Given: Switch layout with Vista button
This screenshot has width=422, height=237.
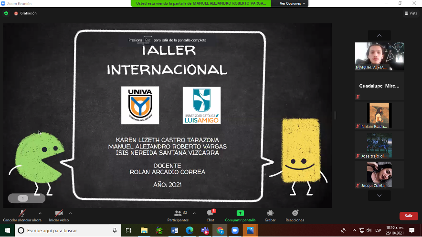Looking at the screenshot, I should (x=411, y=13).
